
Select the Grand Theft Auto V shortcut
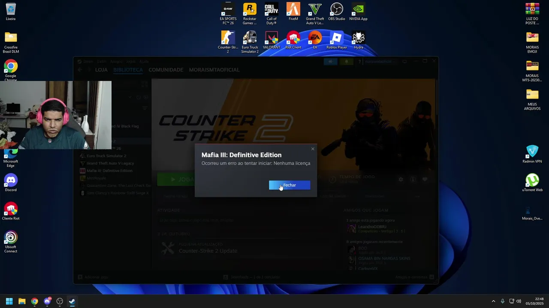click(315, 14)
